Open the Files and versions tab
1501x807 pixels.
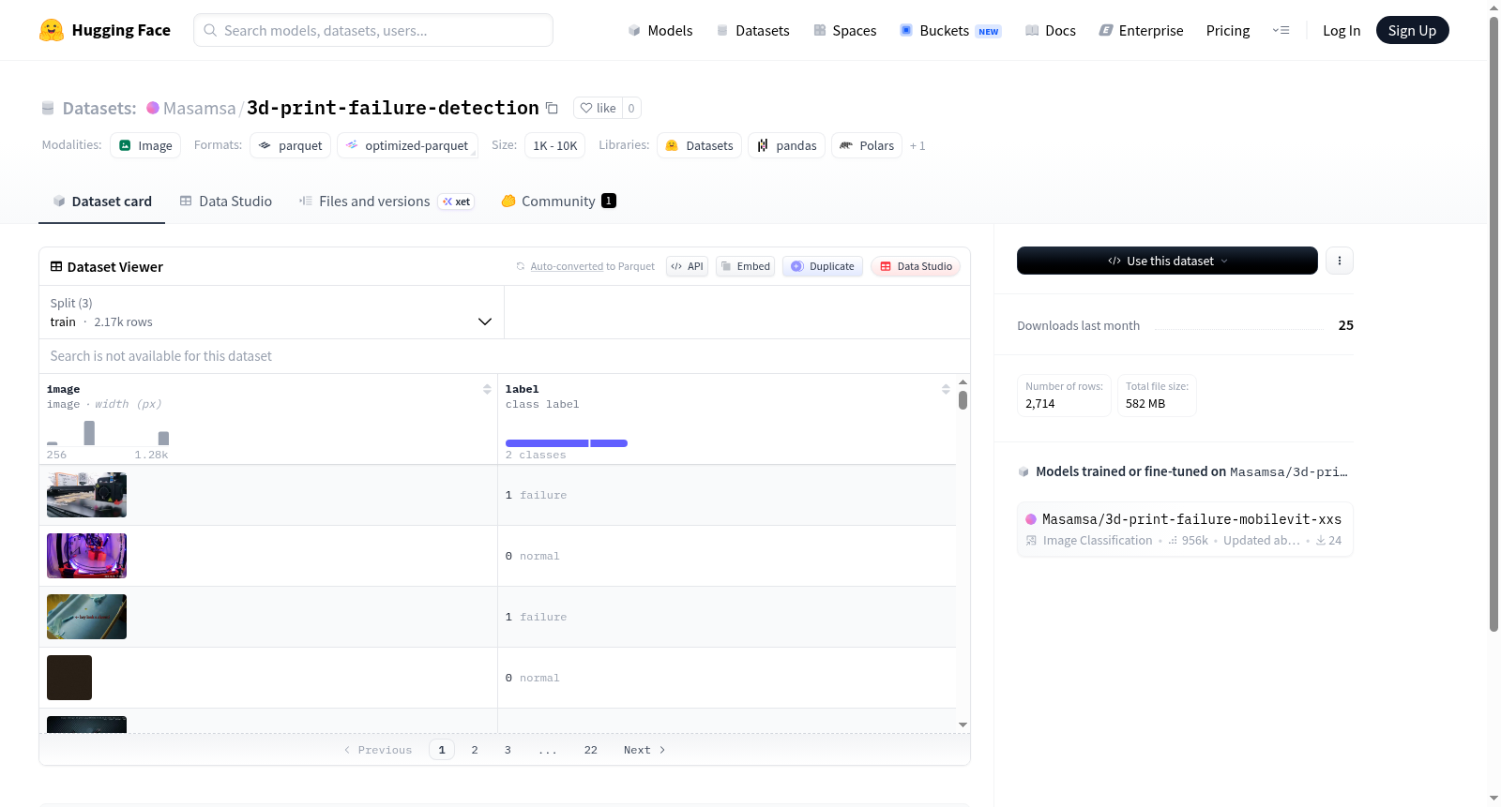pos(387,201)
